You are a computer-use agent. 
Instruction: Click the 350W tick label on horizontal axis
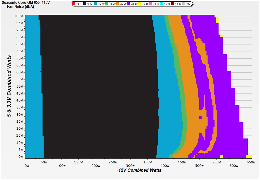147,162
